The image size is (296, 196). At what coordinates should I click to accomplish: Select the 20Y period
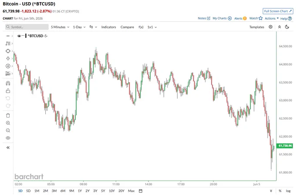(x=121, y=191)
